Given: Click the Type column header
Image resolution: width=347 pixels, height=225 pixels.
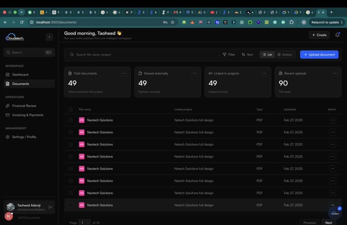Looking at the screenshot, I should (259, 109).
